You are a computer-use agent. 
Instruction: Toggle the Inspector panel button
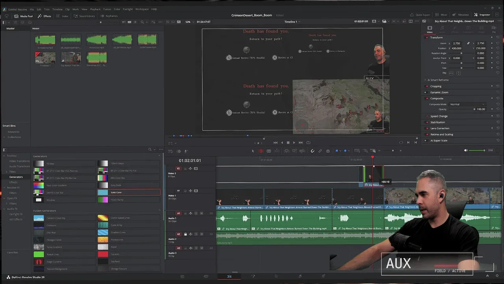tap(482, 15)
